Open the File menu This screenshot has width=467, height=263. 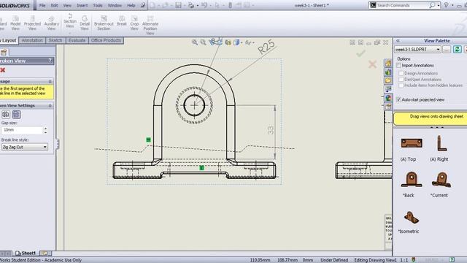42,5
